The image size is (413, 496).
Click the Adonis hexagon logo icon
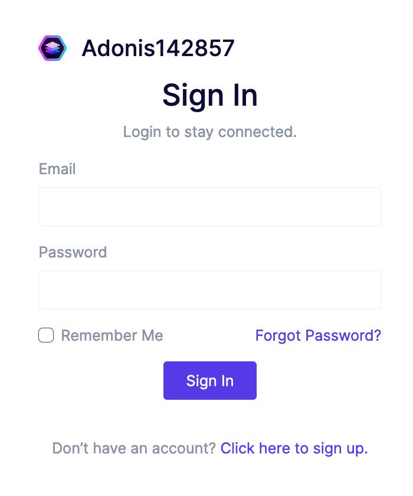pyautogui.click(x=53, y=48)
